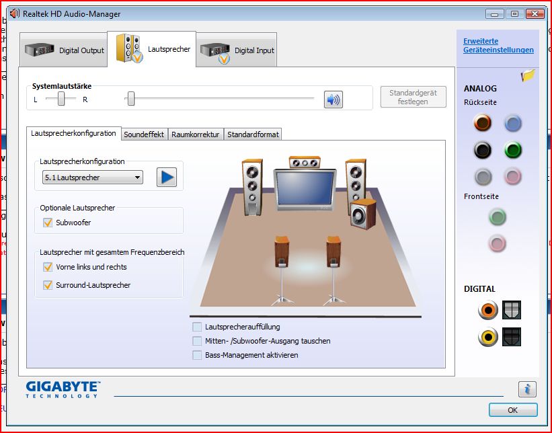Enable Bass-Management aktivieren checkbox

197,355
